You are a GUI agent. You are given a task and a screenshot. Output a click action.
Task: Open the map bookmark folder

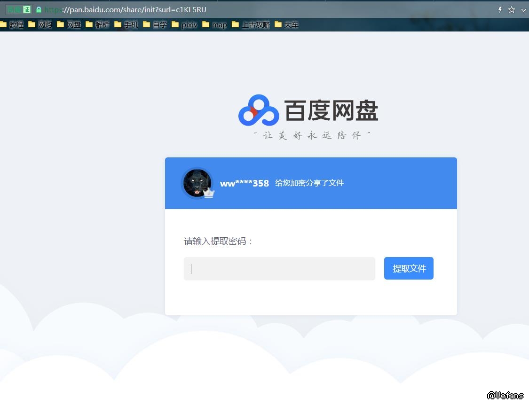pos(215,24)
